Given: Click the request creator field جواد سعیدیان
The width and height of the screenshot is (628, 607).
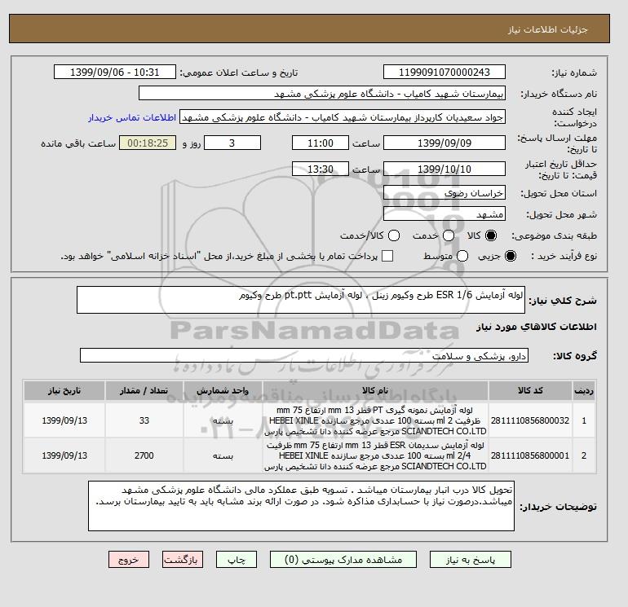Looking at the screenshot, I should pos(343,117).
